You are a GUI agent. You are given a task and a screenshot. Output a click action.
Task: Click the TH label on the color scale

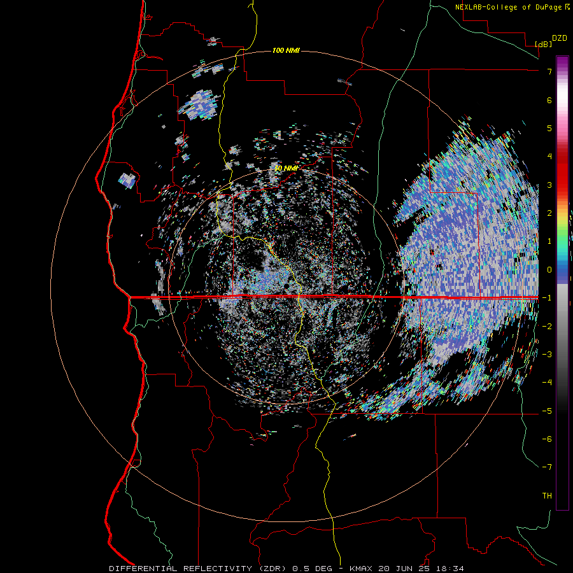[547, 496]
